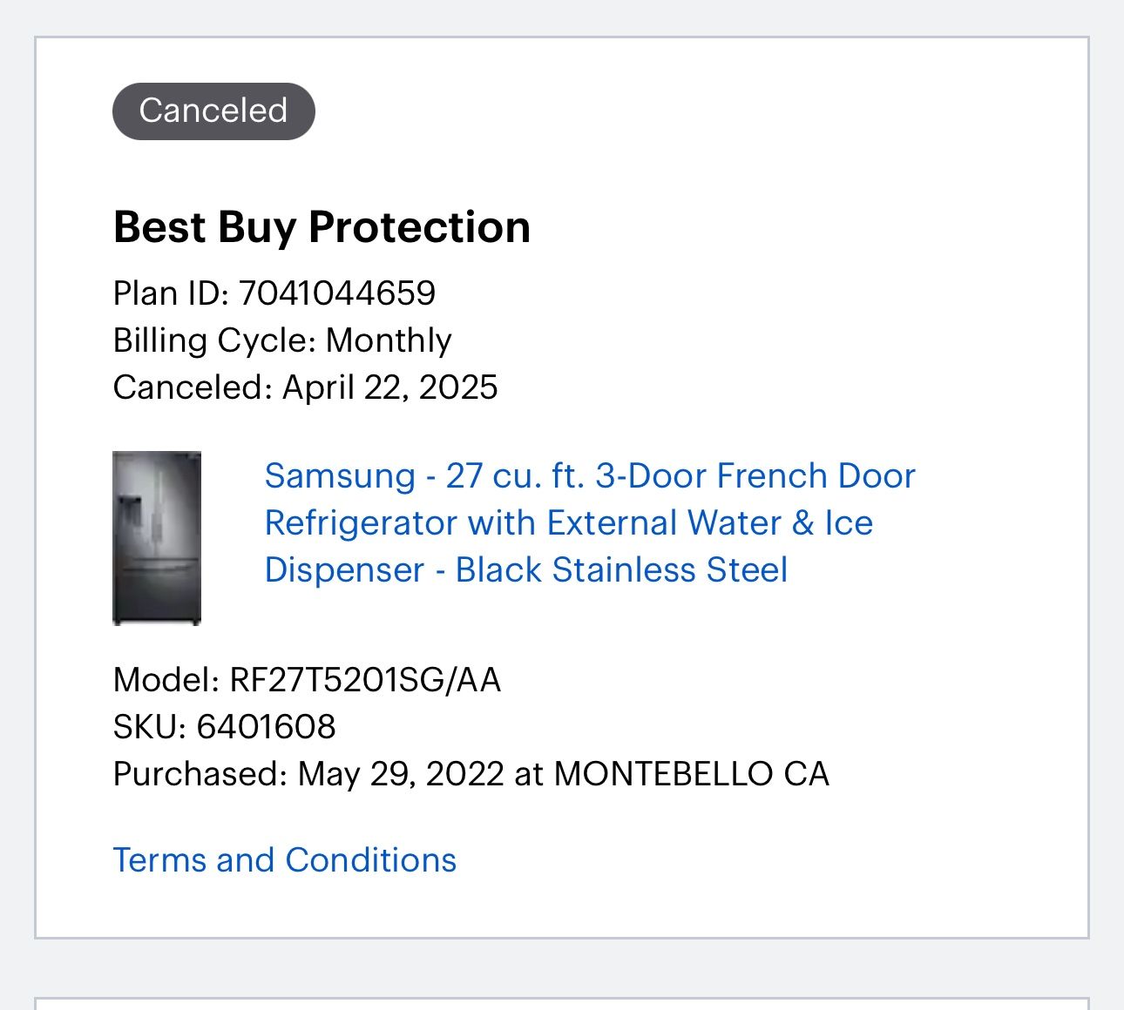Viewport: 1124px width, 1010px height.
Task: Click the 'Plan ID:' label text
Action: click(171, 293)
